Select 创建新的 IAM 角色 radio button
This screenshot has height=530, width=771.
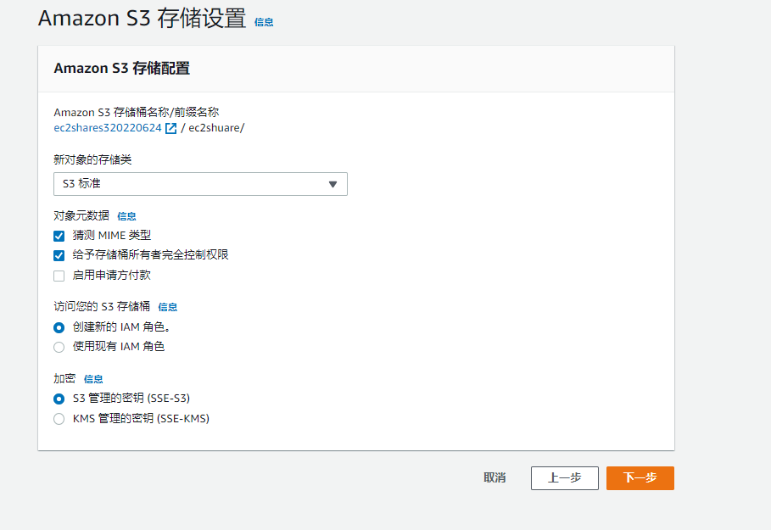tap(59, 327)
